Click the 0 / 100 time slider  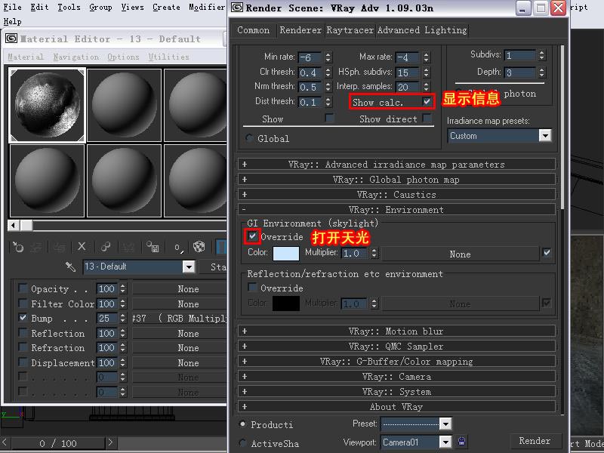click(58, 443)
